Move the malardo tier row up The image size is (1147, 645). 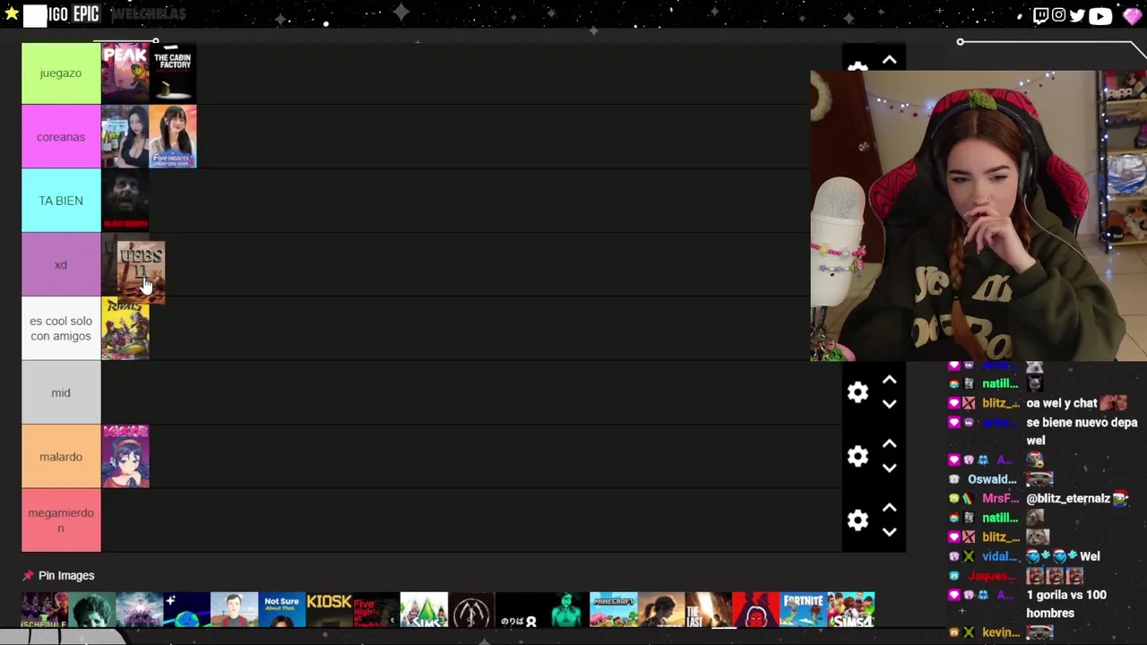point(889,444)
